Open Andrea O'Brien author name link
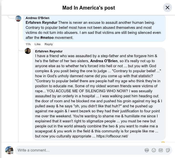The width and height of the screenshot is (175, 158). (37, 18)
